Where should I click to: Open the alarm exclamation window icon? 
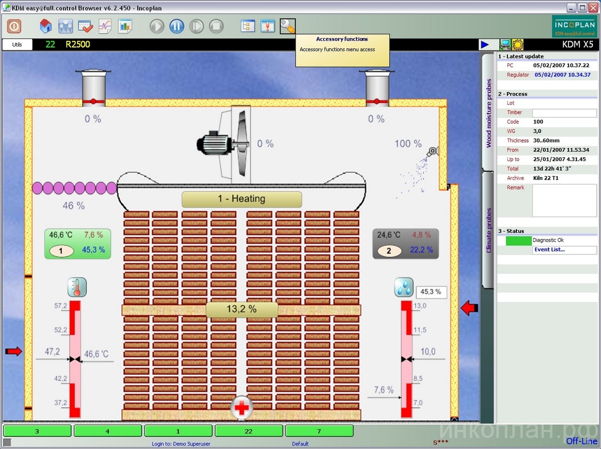tap(267, 26)
